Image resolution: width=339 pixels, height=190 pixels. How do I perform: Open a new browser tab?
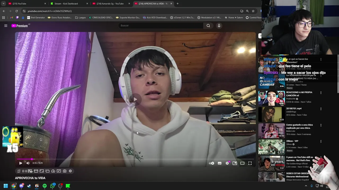click(x=177, y=4)
